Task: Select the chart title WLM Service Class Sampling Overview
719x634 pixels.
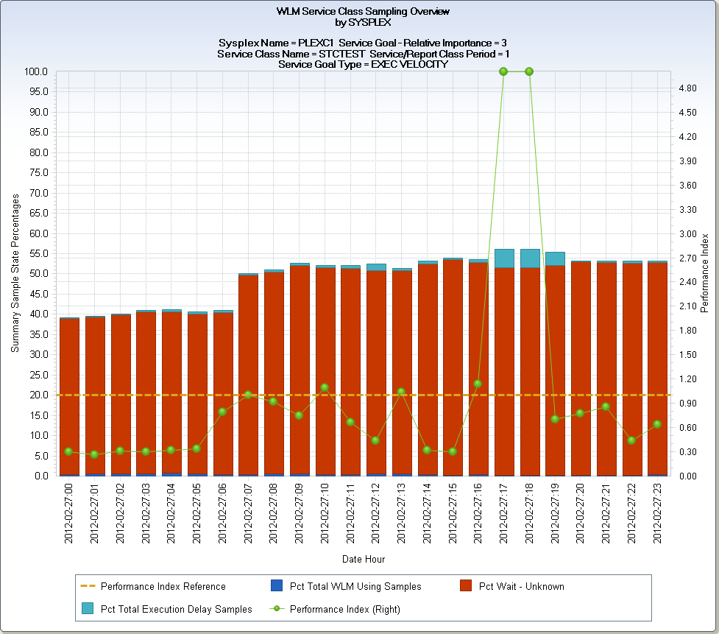Action: point(360,11)
